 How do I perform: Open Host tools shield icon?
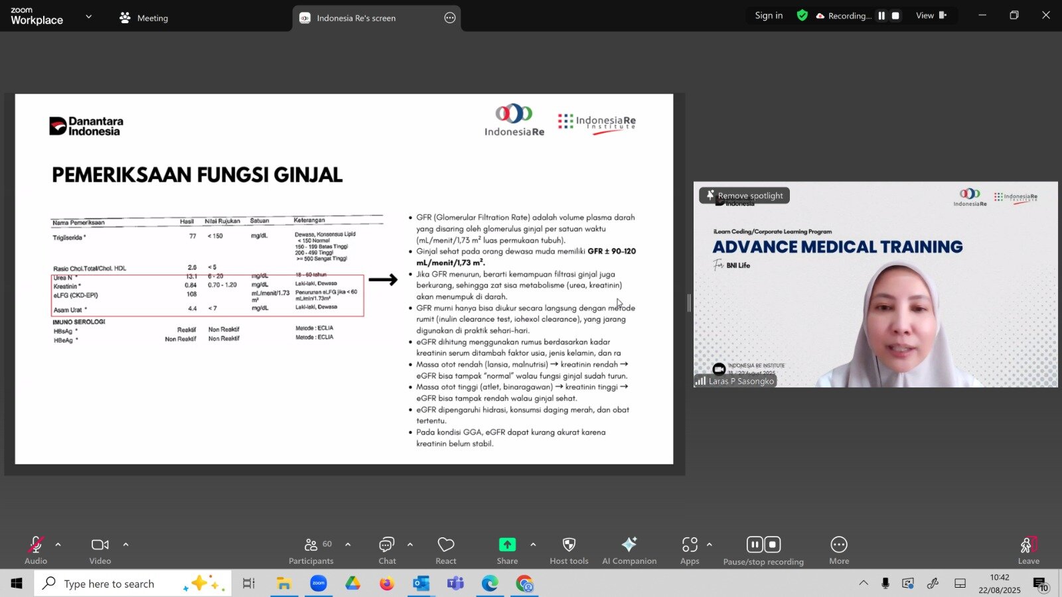[569, 550]
